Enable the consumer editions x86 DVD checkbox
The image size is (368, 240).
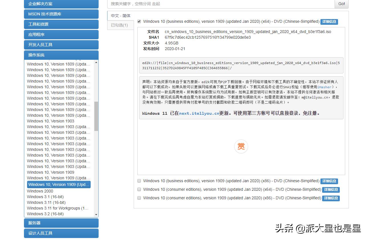point(139,198)
